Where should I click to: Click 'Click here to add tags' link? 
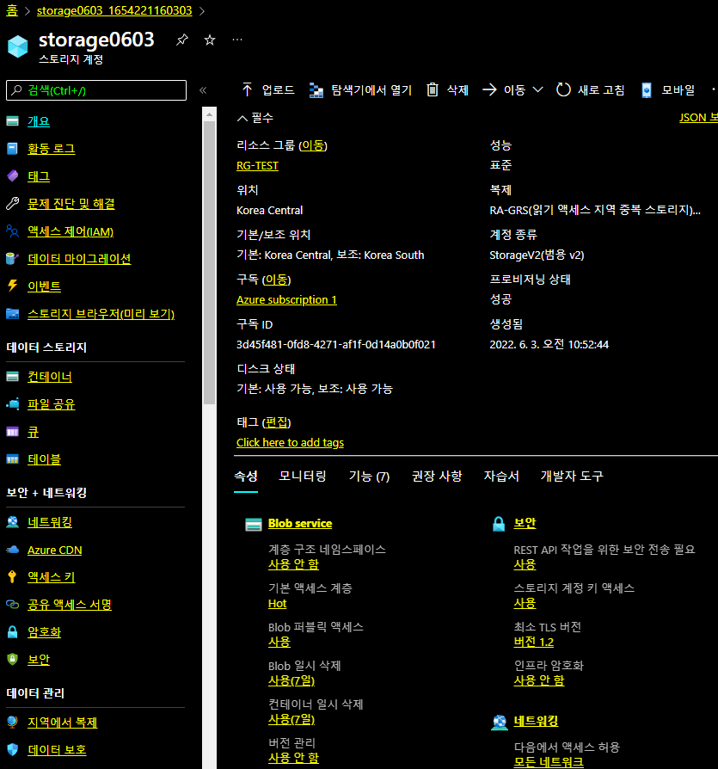pos(290,442)
